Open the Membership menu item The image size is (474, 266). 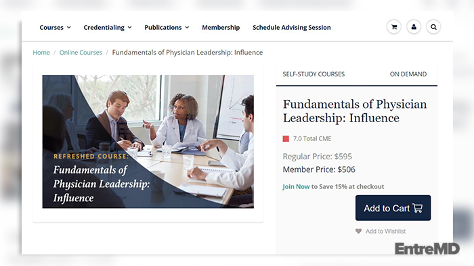click(x=221, y=28)
